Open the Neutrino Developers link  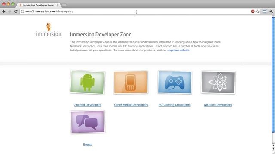218,105
